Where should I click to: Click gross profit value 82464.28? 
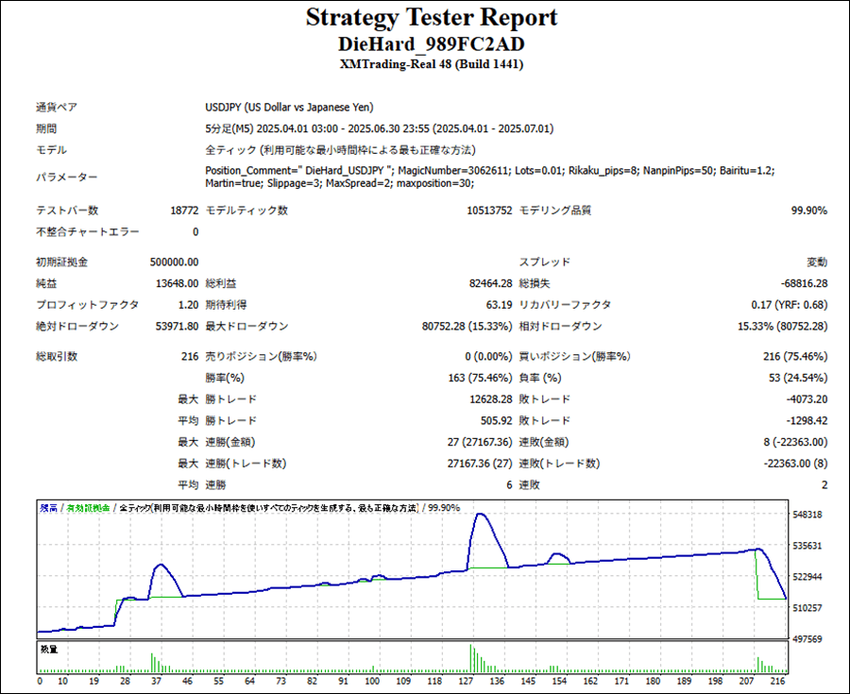490,283
